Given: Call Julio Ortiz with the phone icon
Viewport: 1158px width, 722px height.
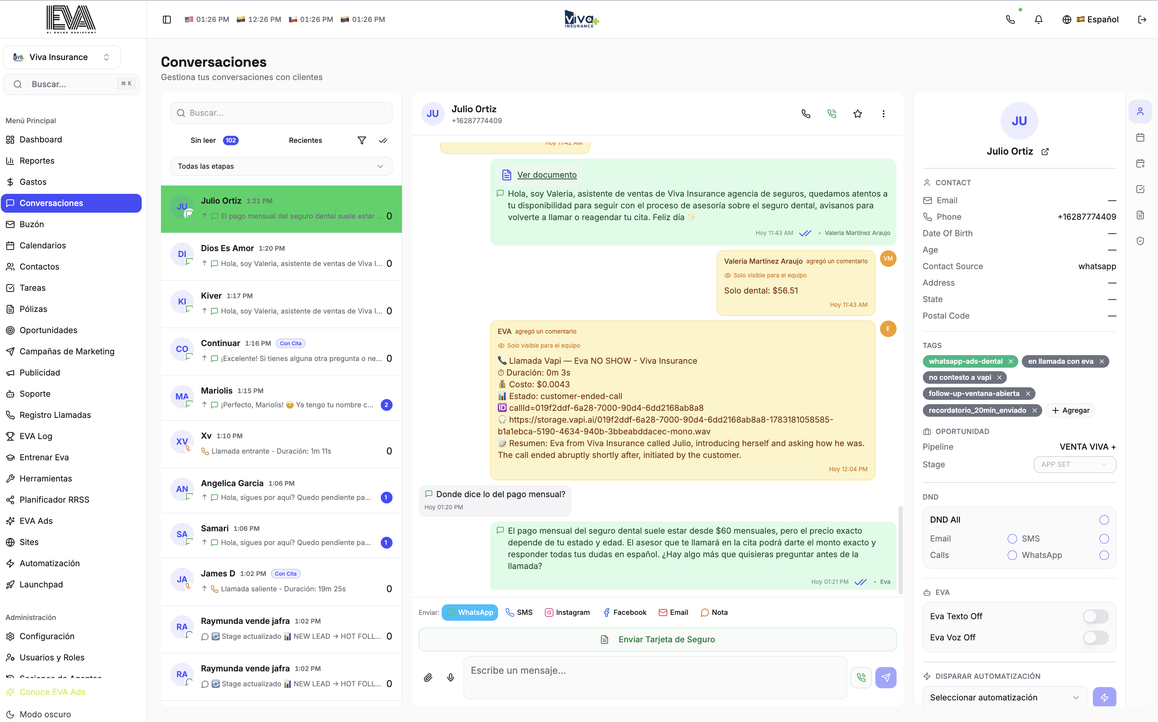Looking at the screenshot, I should (x=806, y=114).
